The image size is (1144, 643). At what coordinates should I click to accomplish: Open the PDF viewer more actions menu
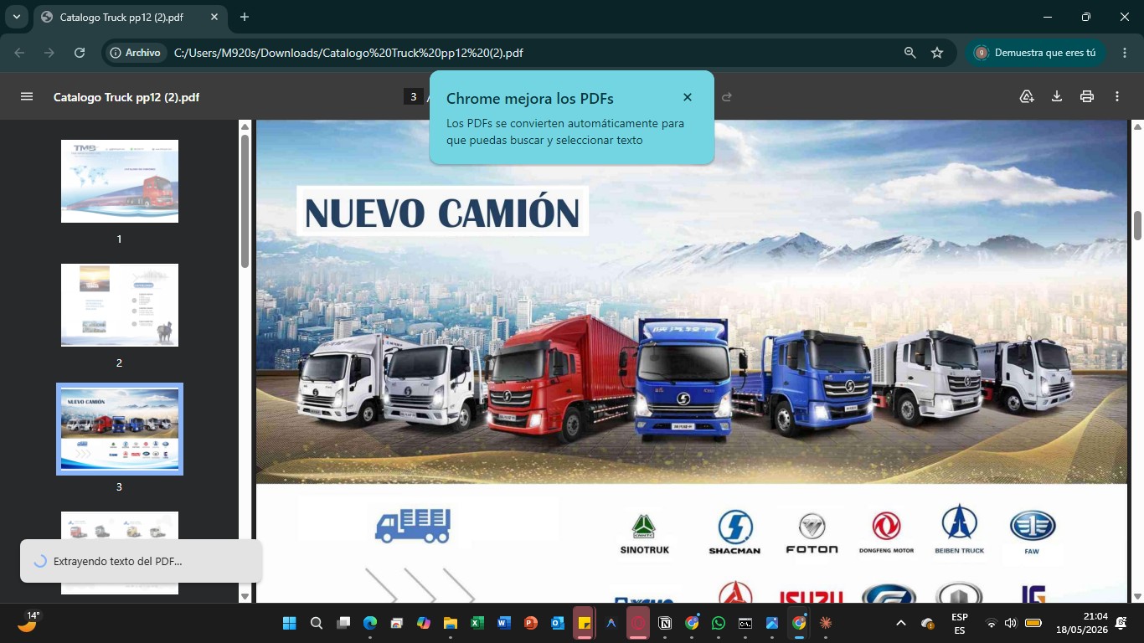pyautogui.click(x=1117, y=96)
